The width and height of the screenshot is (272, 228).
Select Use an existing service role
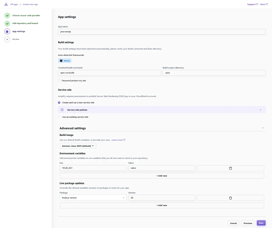[59, 117]
